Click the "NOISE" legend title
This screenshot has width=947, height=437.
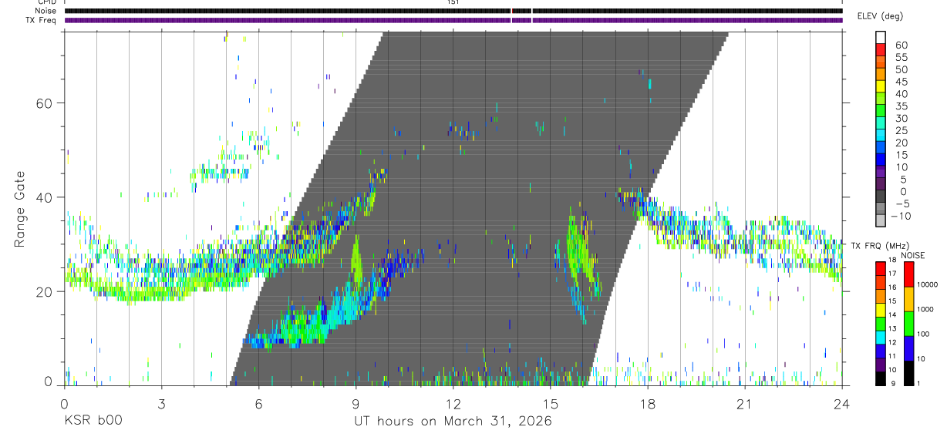913,256
